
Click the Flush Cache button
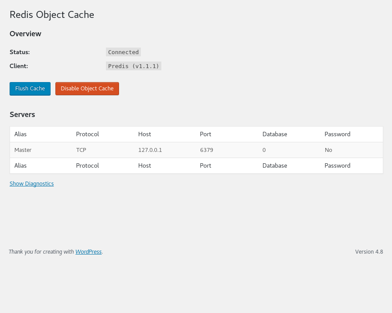pos(30,89)
